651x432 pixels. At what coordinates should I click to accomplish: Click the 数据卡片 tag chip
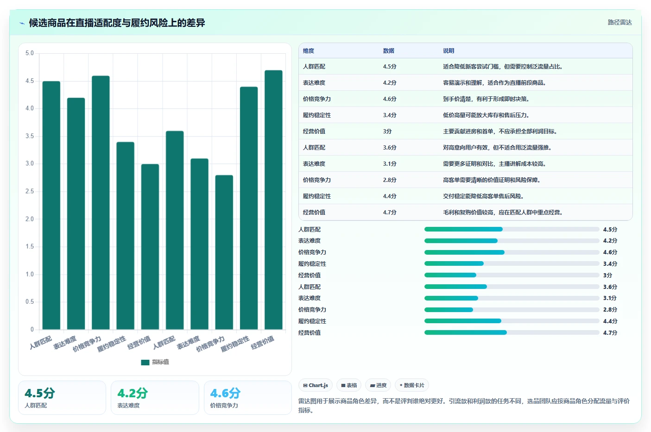(412, 385)
